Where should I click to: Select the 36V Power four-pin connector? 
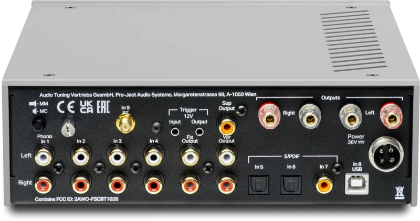pyautogui.click(x=386, y=154)
